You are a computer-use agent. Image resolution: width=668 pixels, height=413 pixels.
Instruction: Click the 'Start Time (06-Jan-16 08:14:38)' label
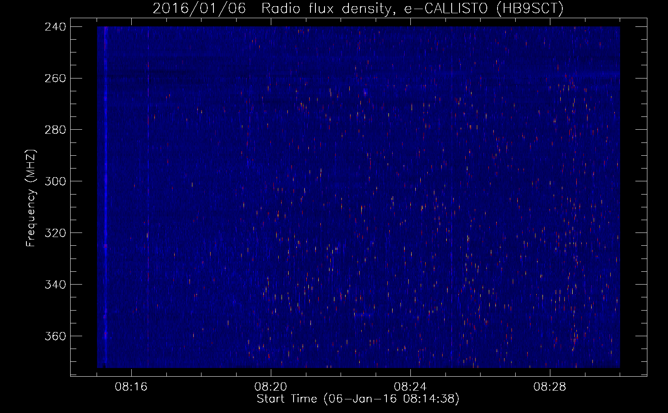click(358, 399)
